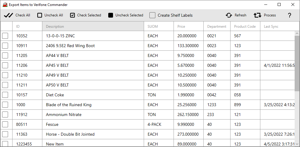Screen dimensions: 300x147
Task: Select the Ammonium Nitrate row checkbox
Action: point(5,114)
